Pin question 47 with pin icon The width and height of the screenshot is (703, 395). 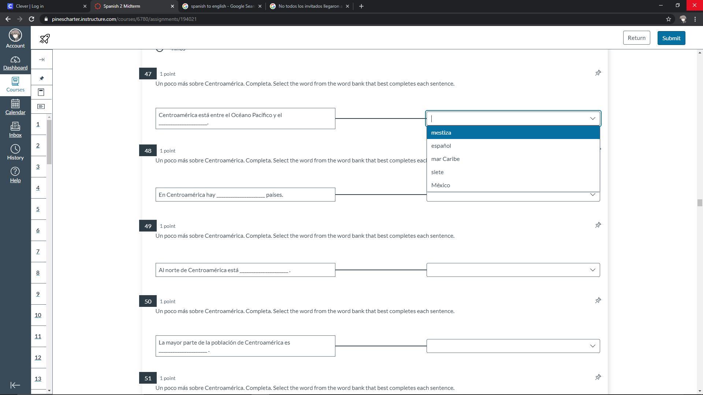(x=598, y=73)
